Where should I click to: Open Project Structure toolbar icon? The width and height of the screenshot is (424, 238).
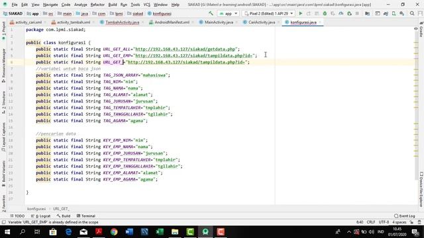tap(367, 13)
